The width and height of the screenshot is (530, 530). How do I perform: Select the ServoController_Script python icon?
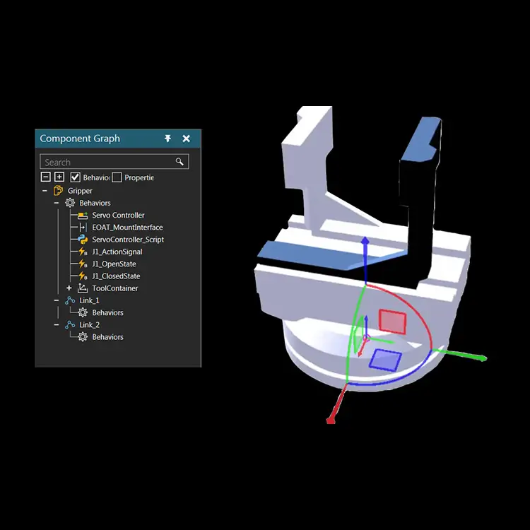83,240
